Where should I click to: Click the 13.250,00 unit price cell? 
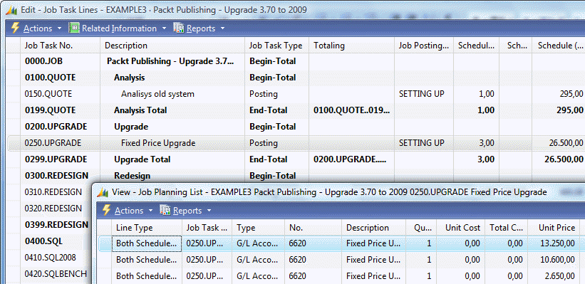point(557,243)
